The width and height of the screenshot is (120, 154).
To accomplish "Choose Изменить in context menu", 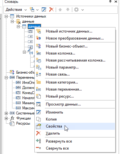I will point(75,112).
